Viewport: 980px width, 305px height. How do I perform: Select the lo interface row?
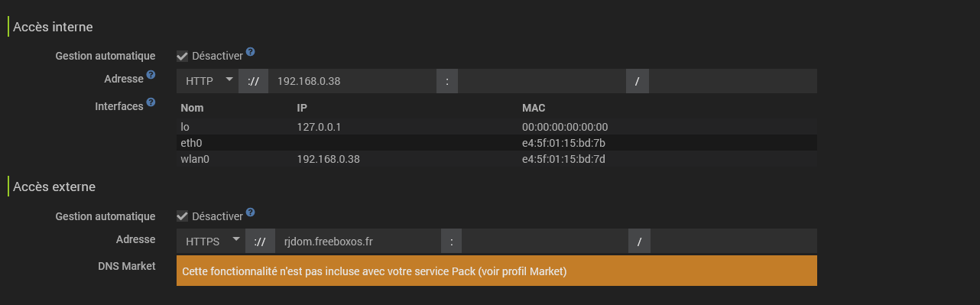497,127
